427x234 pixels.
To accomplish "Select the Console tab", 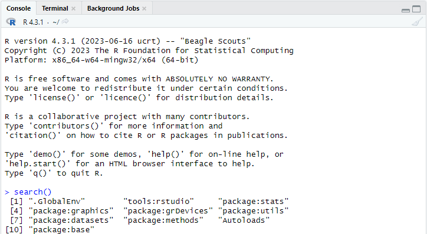I will coord(18,8).
